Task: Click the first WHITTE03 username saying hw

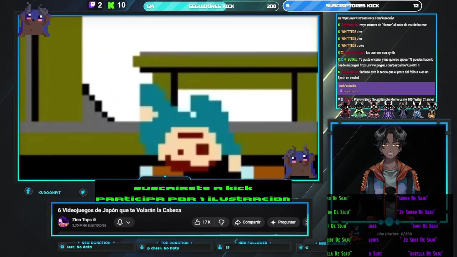Action: tap(349, 32)
